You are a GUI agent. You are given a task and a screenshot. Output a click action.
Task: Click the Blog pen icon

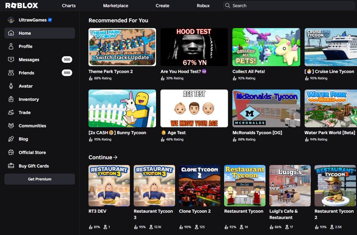(x=11, y=139)
